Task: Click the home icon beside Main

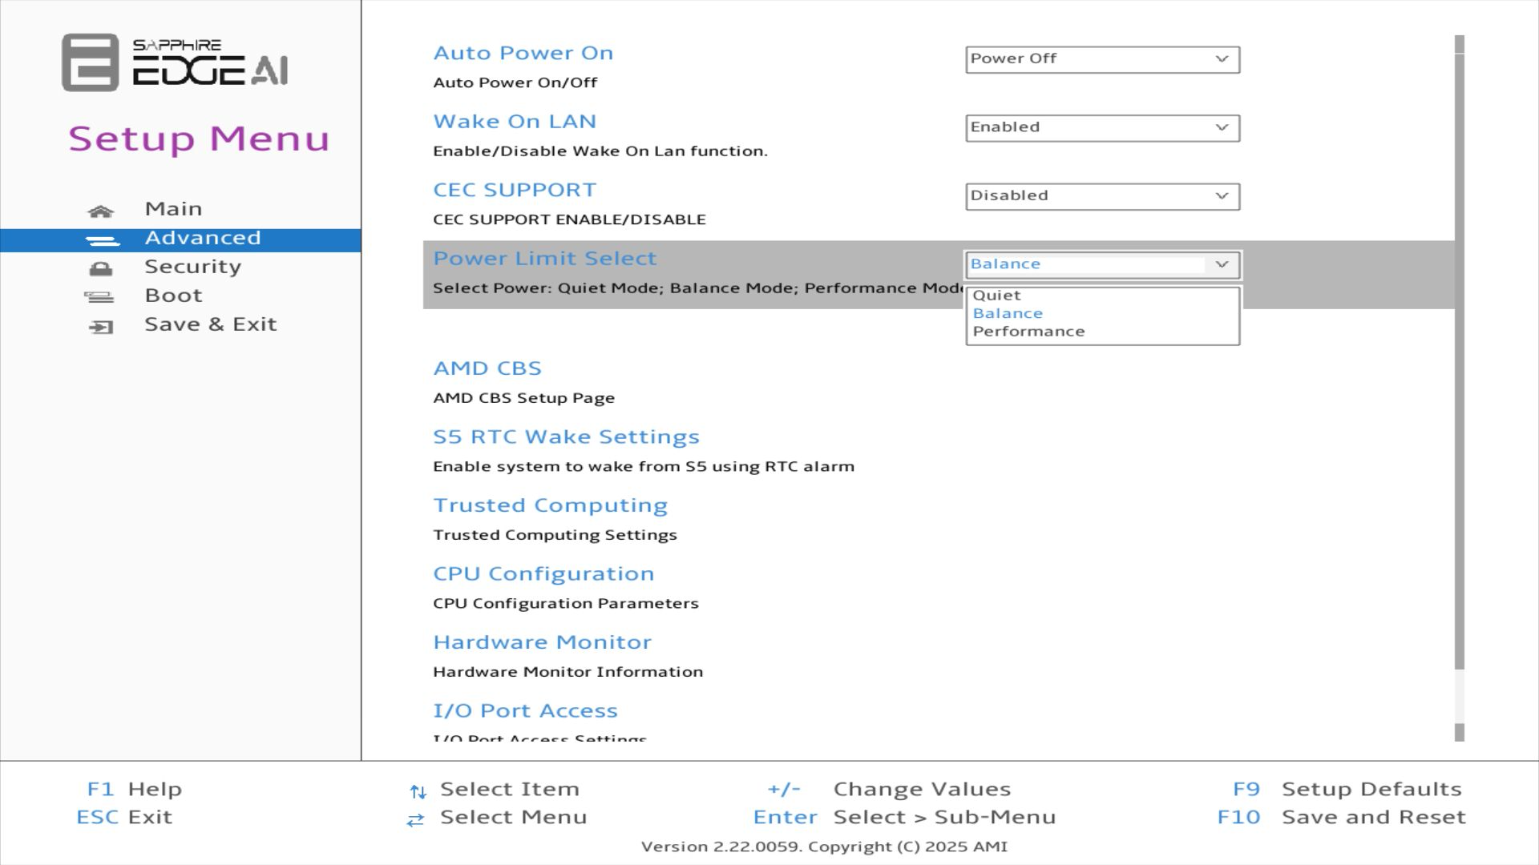Action: click(100, 211)
